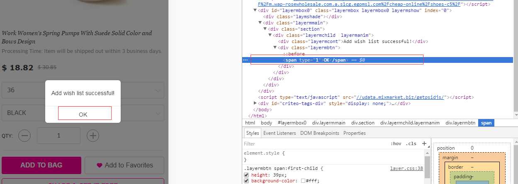This screenshot has height=184, width=518.
Task: Click the quantity input showing 1
Action: (x=58, y=136)
